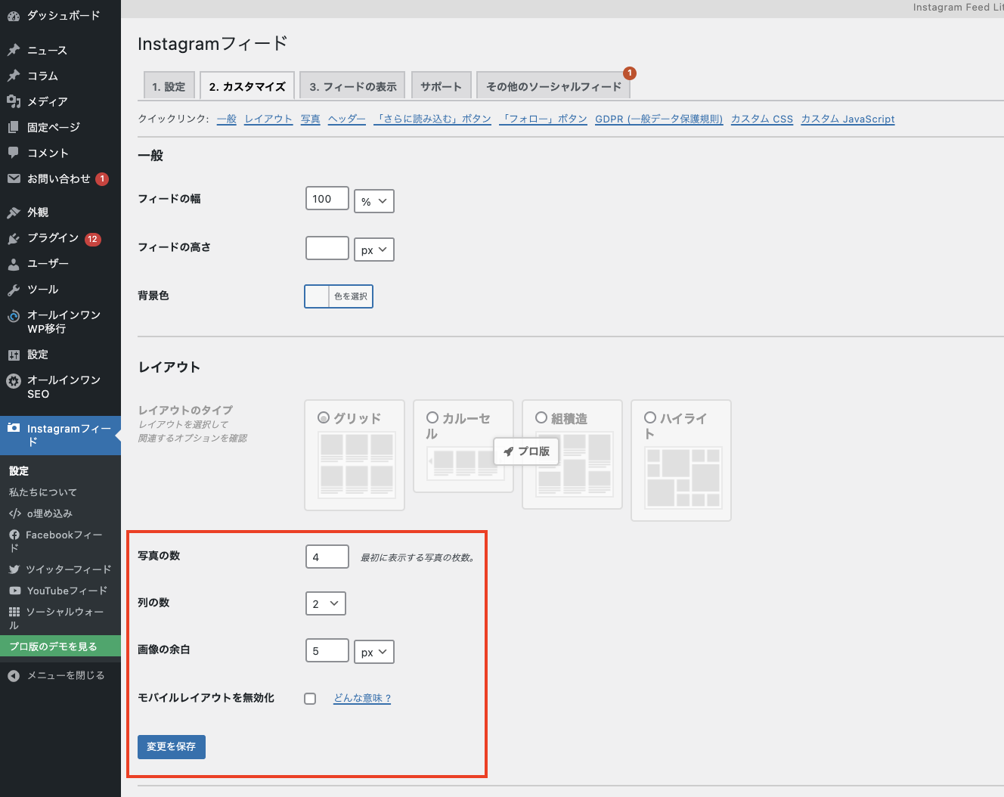Jump to the 「さらに読み込む」ボタン quick link
Screen dimensions: 1004x797
[432, 119]
